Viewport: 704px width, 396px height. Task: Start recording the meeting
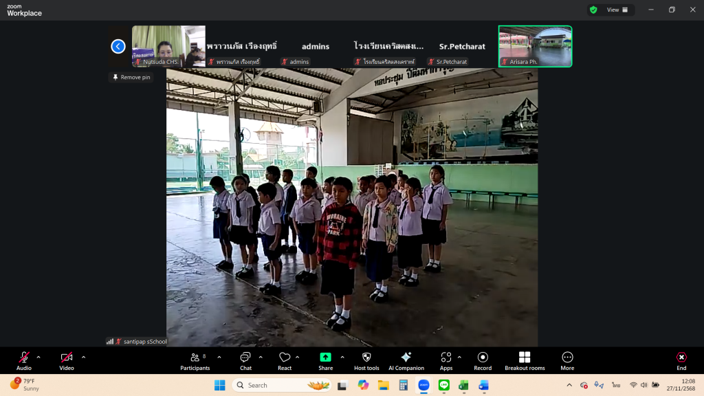click(483, 360)
